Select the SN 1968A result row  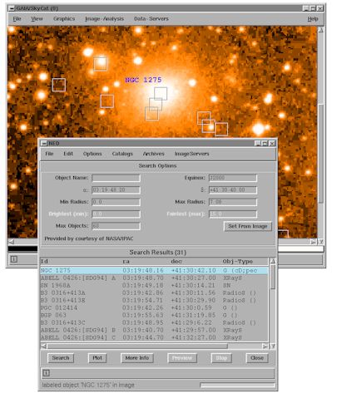pos(154,285)
